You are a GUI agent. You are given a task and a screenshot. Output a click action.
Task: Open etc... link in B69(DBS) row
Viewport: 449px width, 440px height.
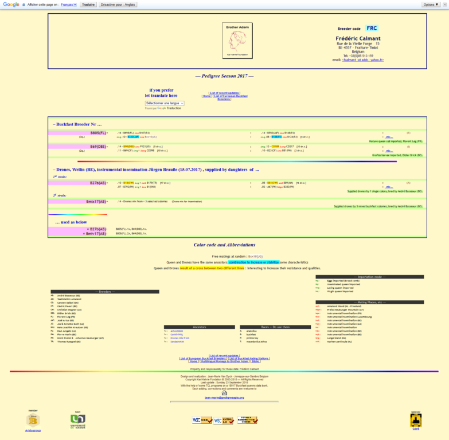pos(389,151)
